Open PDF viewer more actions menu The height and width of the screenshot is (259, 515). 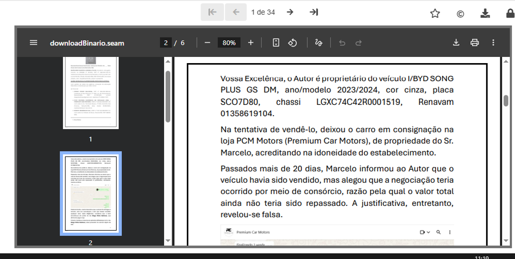493,43
